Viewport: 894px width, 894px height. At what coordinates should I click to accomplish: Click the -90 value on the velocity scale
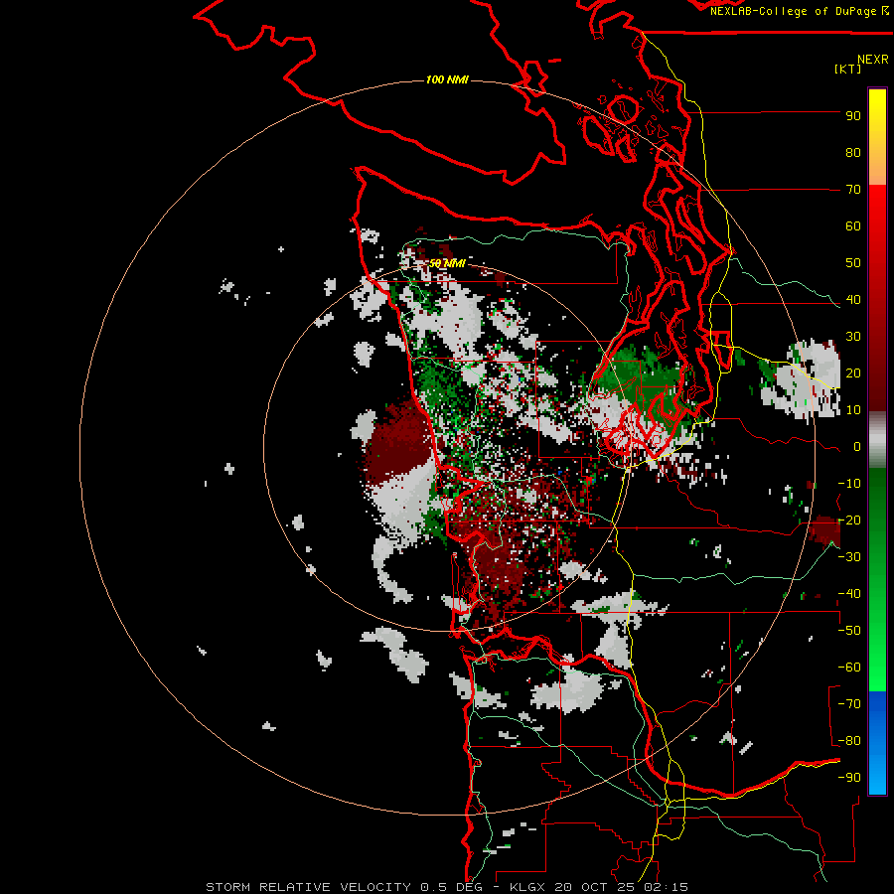click(849, 778)
